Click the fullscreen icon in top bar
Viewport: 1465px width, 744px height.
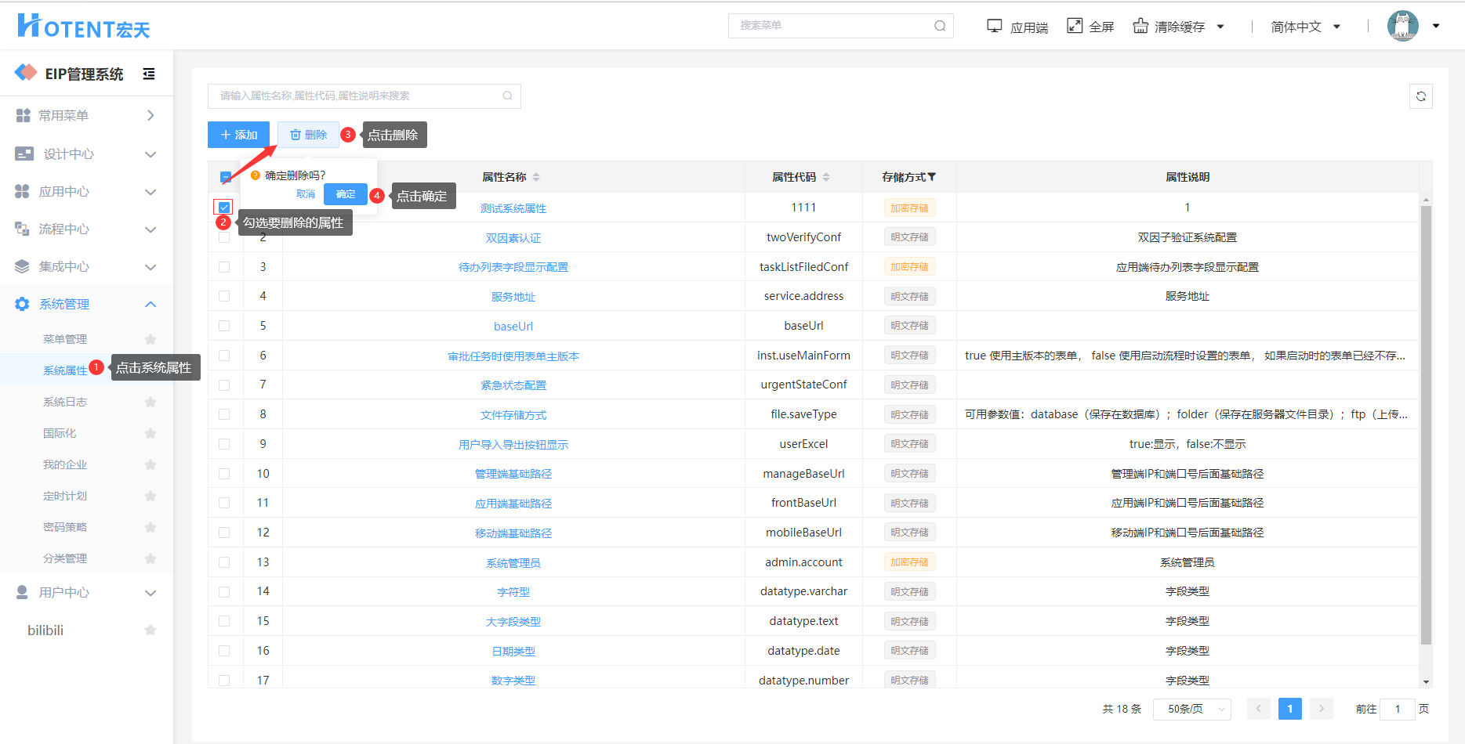pos(1075,26)
